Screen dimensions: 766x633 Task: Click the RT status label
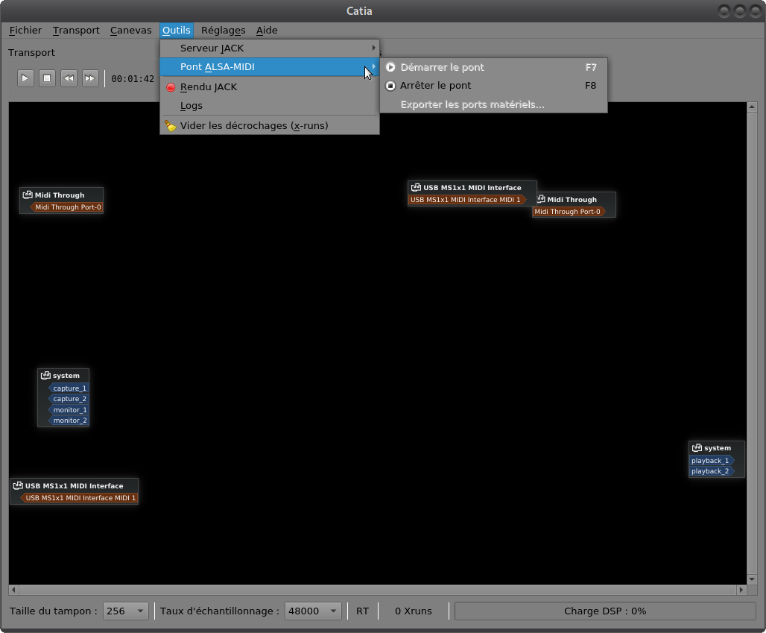point(362,611)
